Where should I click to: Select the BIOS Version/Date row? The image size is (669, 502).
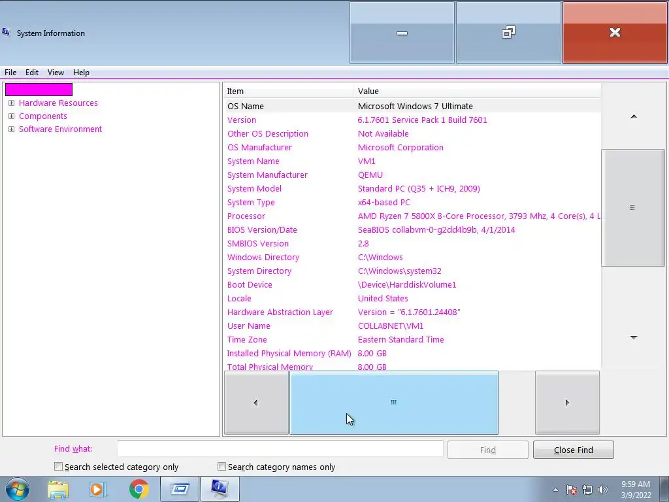412,229
